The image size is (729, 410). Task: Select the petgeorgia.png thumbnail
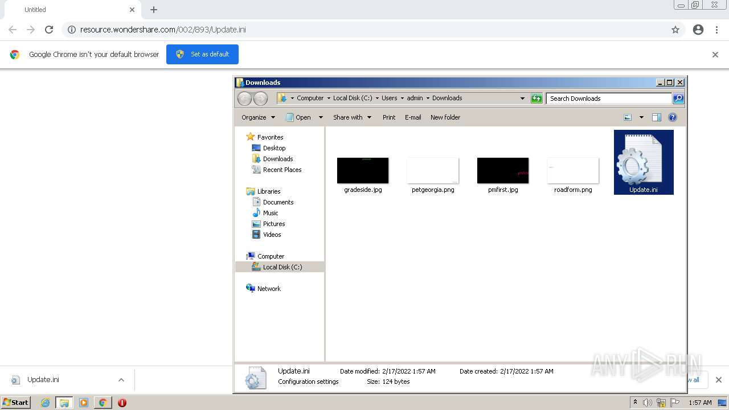tap(433, 171)
